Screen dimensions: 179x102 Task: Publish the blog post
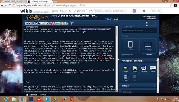coord(149,54)
